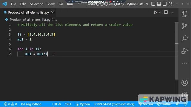Toggle the primary side bar layout
Screen dimensions: 191x107
[x=153, y=4]
